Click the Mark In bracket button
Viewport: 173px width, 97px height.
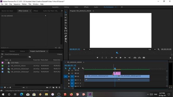[x=102, y=58]
